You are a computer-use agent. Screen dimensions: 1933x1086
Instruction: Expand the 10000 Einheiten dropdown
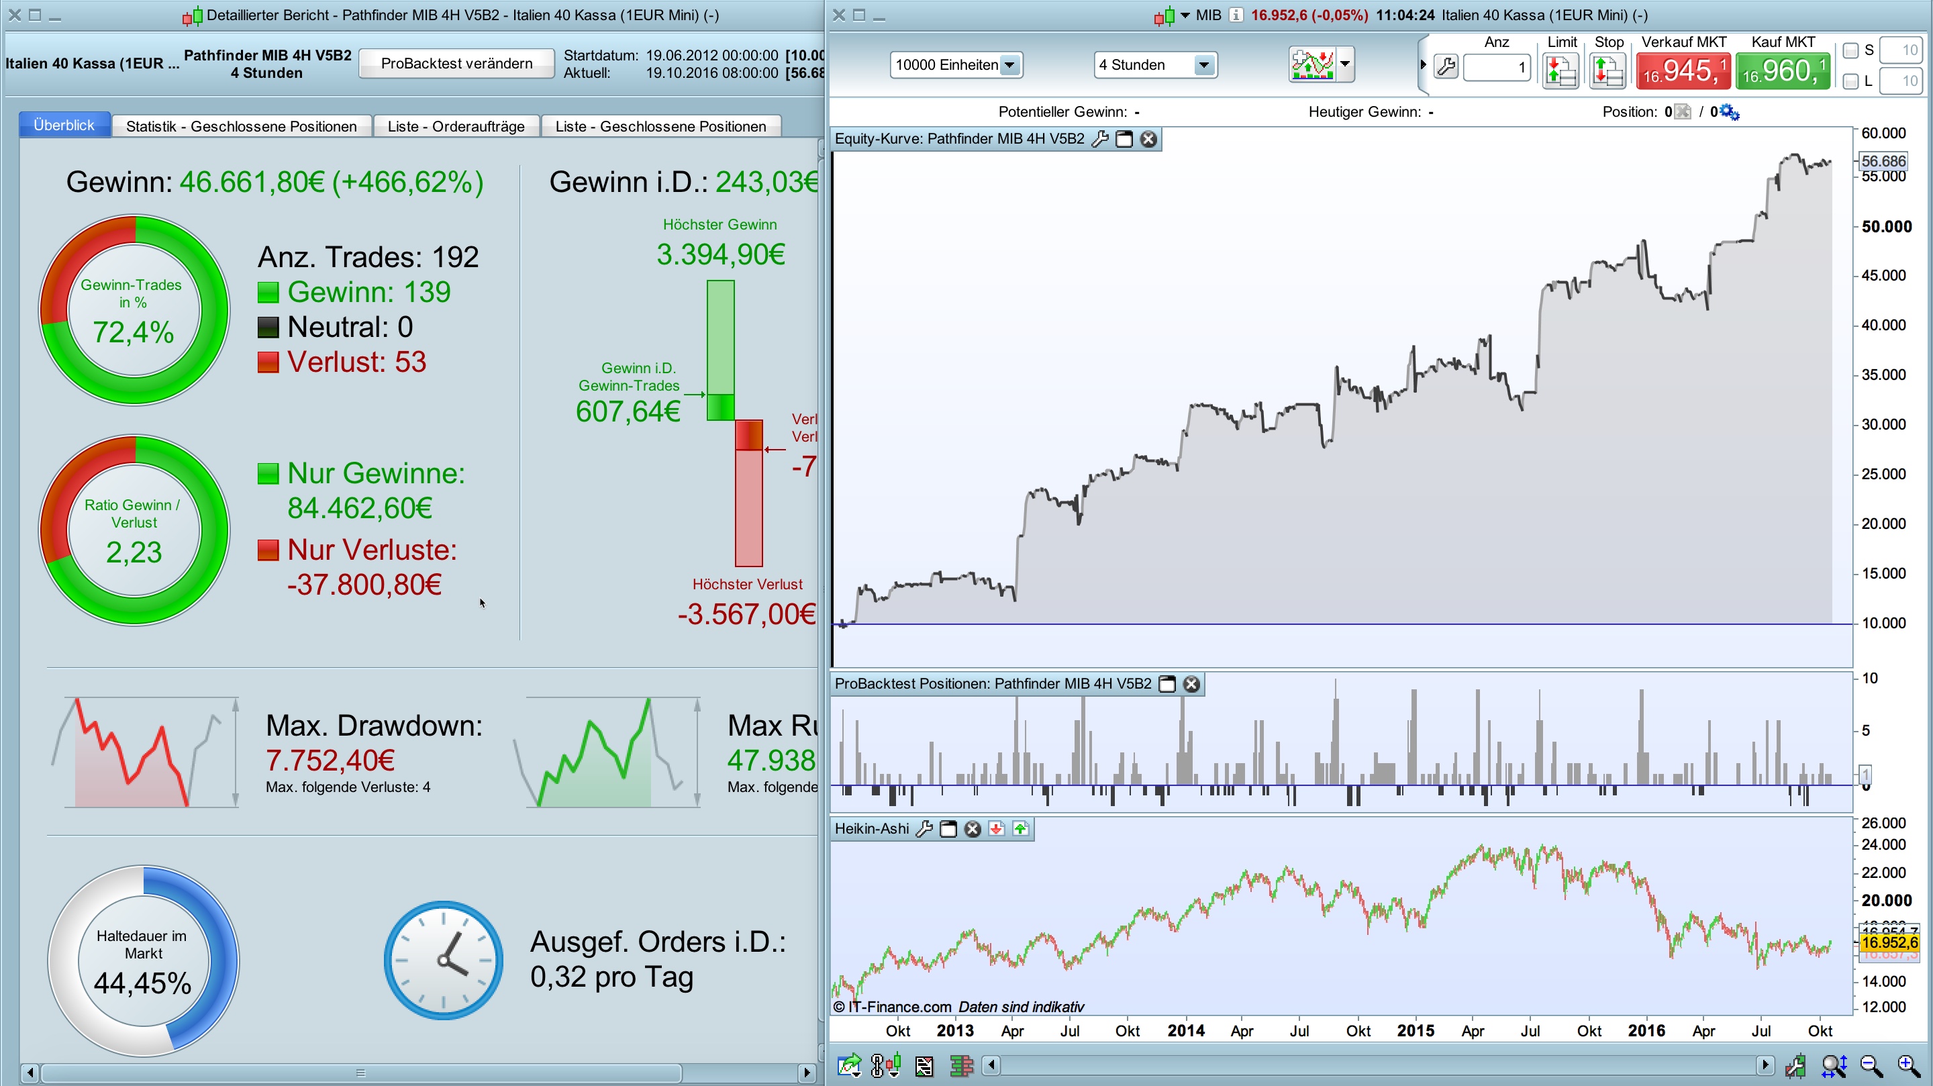point(1010,64)
